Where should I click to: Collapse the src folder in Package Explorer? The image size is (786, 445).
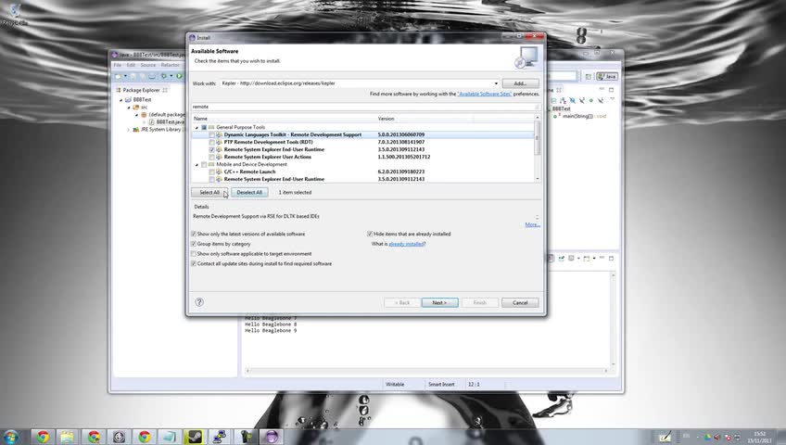pyautogui.click(x=128, y=108)
